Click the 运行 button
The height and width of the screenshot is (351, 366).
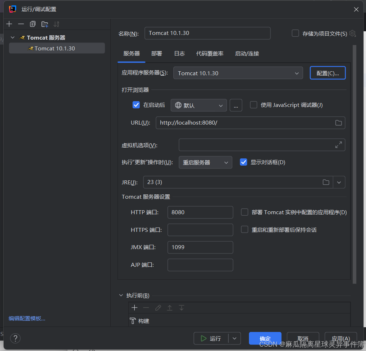pos(211,338)
